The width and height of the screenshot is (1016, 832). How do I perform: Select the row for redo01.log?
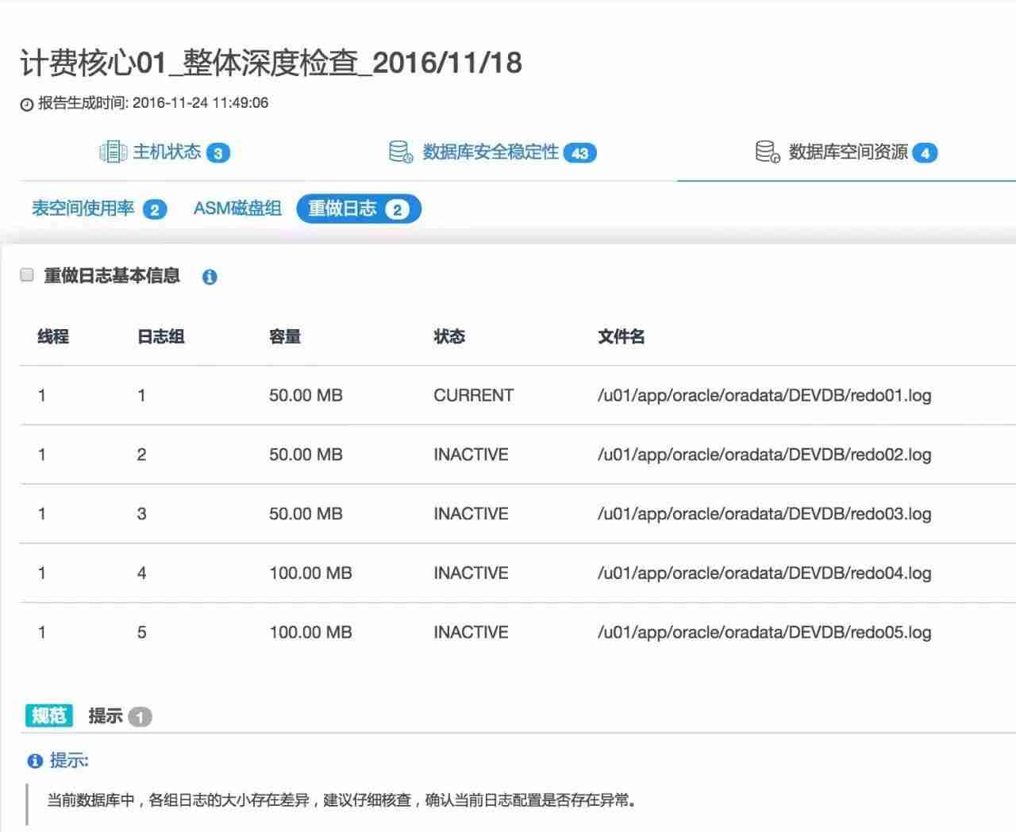click(x=508, y=395)
